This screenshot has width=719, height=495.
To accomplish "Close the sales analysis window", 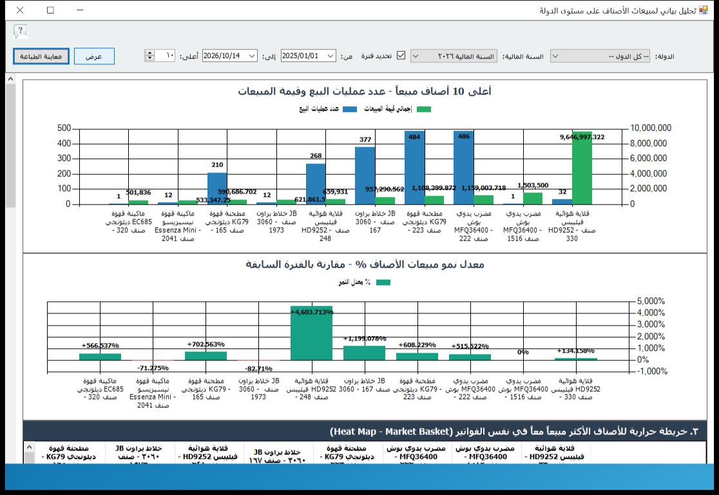I will tap(20, 10).
